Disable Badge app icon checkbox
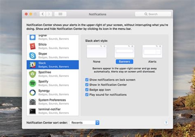 click(x=87, y=90)
